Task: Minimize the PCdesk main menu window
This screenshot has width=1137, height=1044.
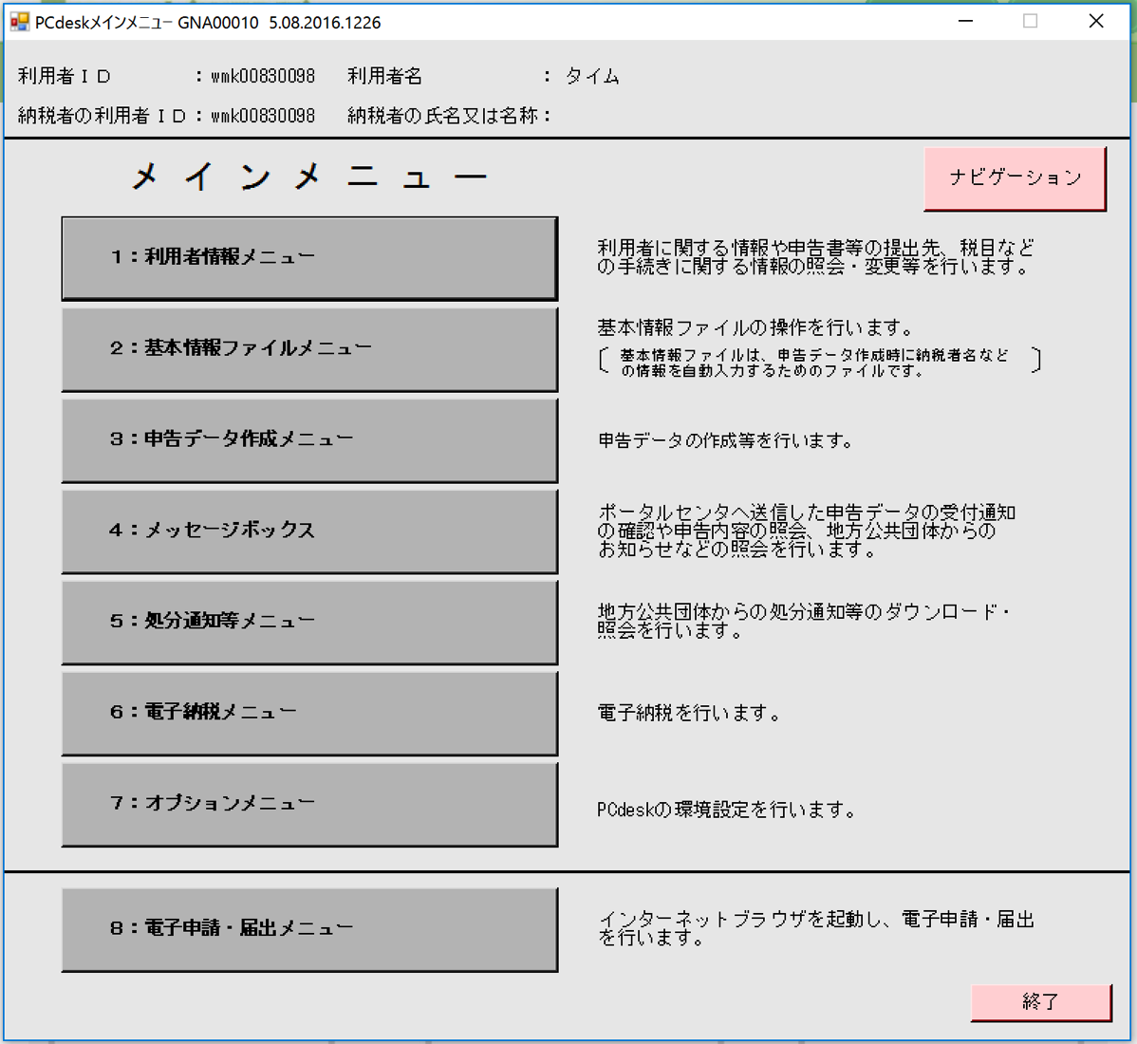Action: coord(966,22)
